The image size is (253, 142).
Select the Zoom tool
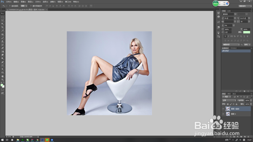[x=3, y=80]
